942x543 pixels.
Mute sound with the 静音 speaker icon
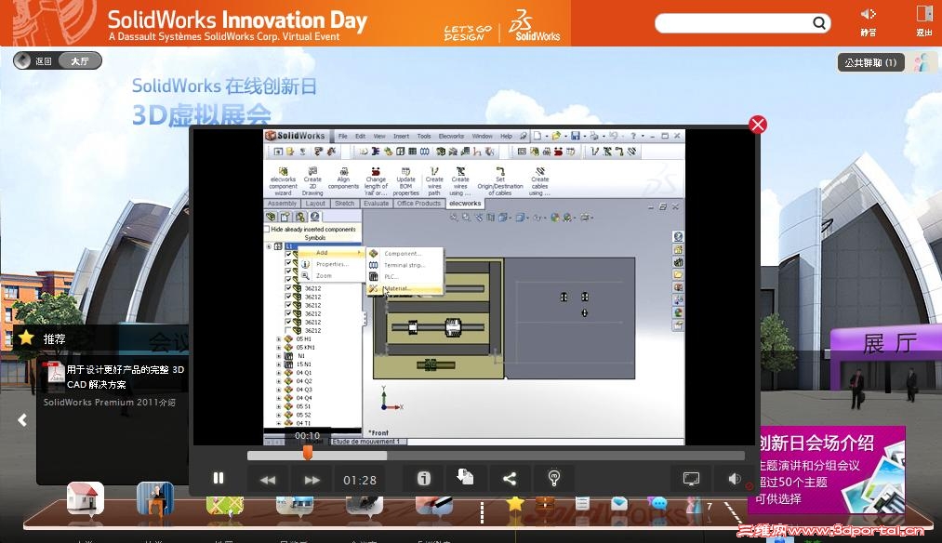(x=869, y=21)
